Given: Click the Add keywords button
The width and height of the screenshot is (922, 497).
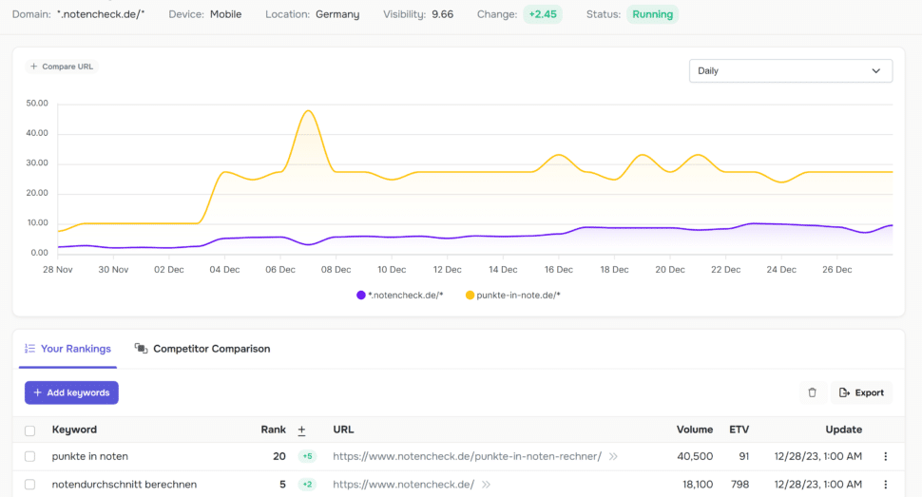Looking at the screenshot, I should coord(71,392).
